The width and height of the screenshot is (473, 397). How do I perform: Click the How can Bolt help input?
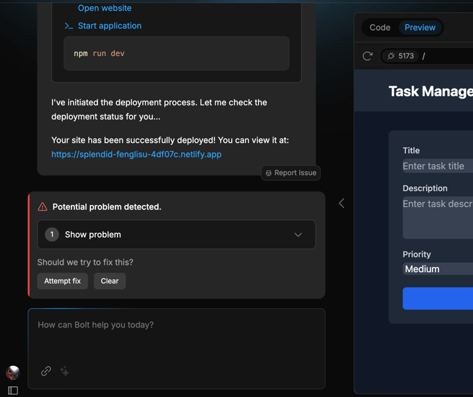tap(176, 325)
